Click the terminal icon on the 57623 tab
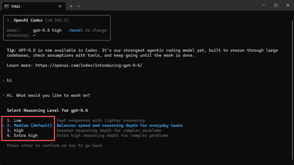294x165 pixels. pyautogui.click(x=7, y=6)
